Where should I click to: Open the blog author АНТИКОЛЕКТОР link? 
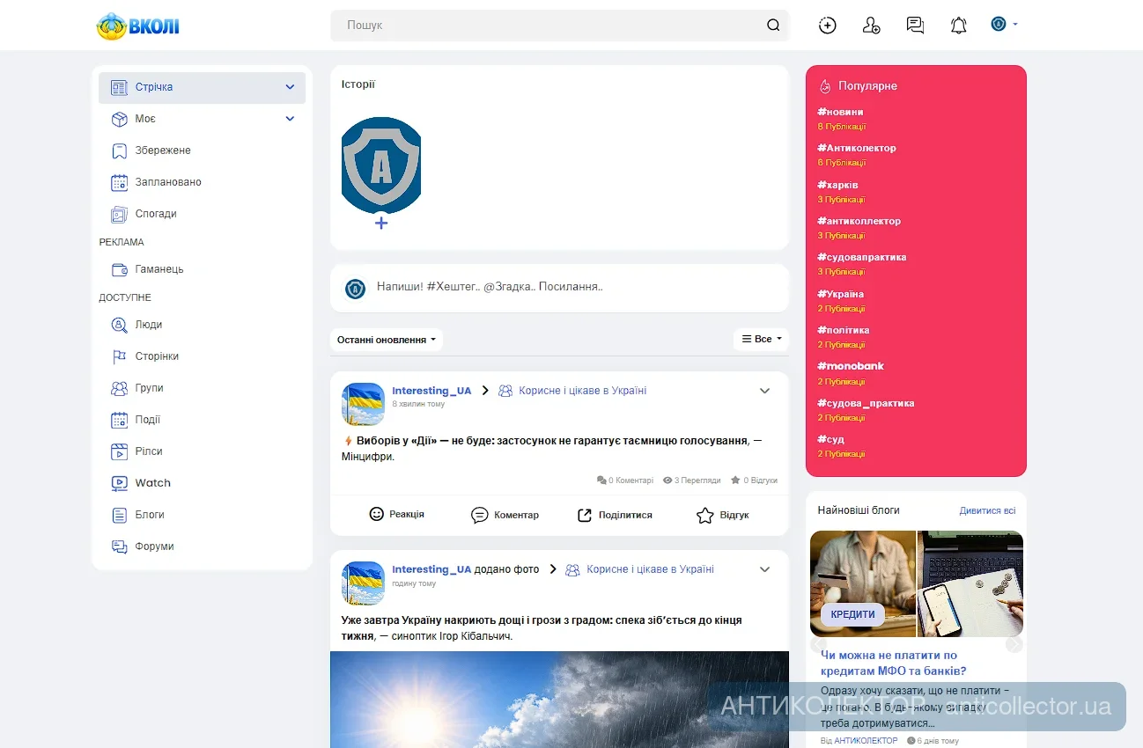pyautogui.click(x=866, y=741)
